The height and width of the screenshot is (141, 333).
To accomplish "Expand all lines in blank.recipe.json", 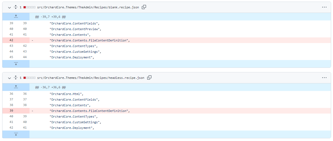I will tap(15, 7).
